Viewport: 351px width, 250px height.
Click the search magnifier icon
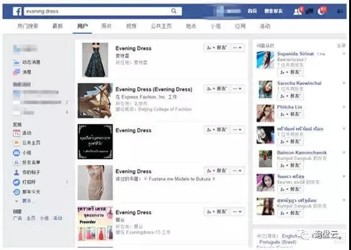pos(174,11)
